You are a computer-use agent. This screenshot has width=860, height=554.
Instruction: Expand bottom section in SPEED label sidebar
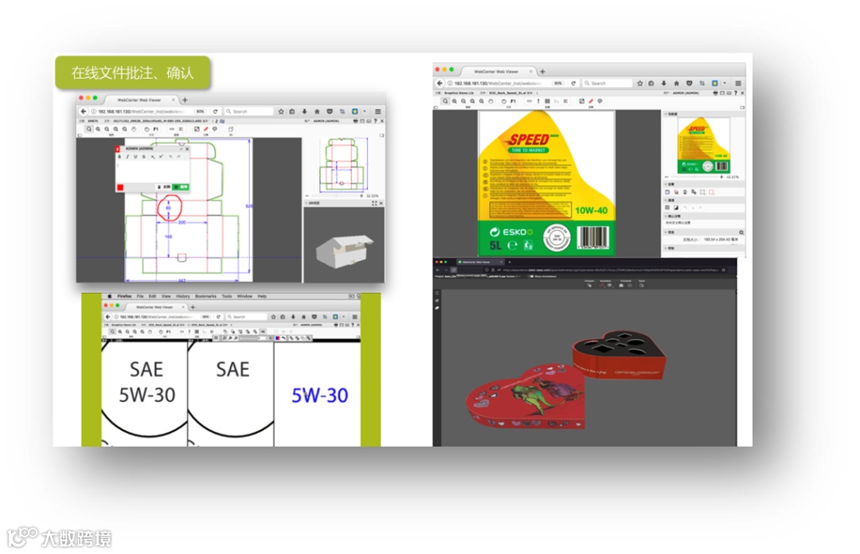point(666,248)
